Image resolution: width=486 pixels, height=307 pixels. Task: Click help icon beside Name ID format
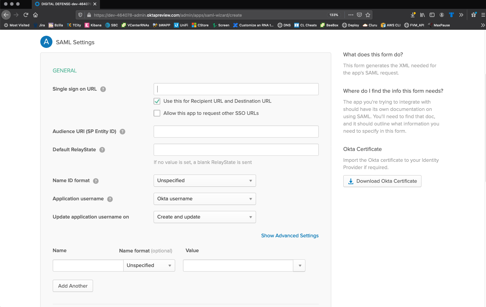click(x=96, y=181)
